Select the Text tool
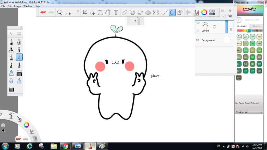The height and width of the screenshot is (150, 267). 116,12
